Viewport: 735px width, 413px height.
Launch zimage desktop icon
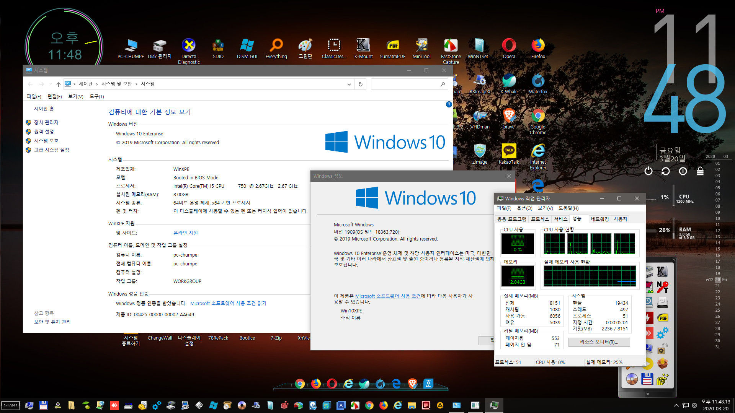click(480, 154)
